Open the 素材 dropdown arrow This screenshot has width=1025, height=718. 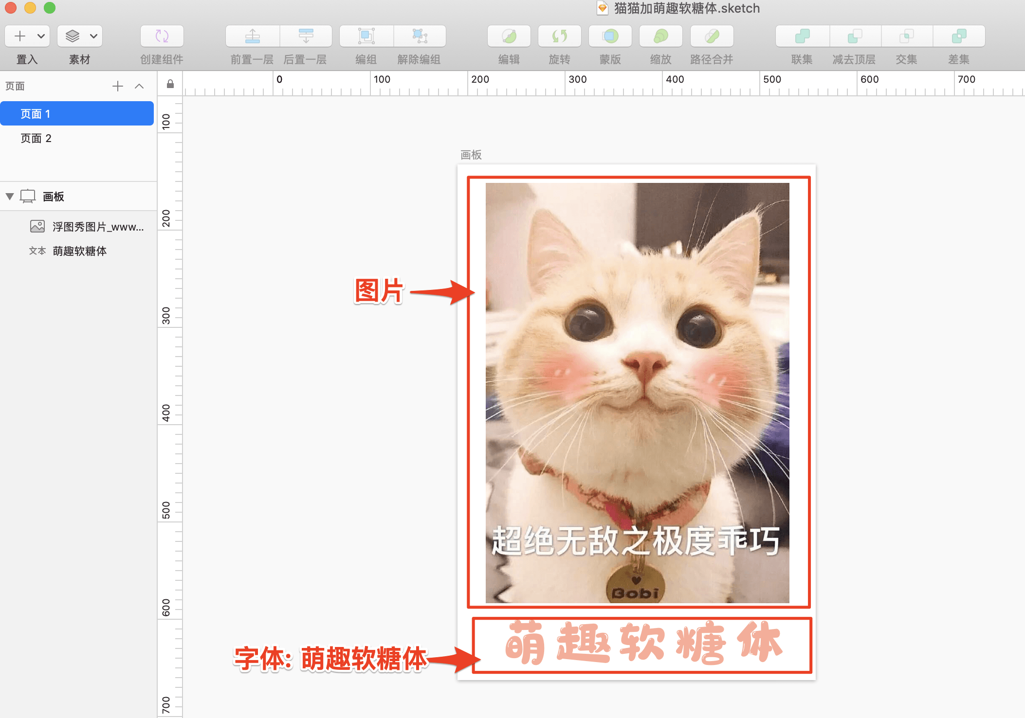click(93, 36)
